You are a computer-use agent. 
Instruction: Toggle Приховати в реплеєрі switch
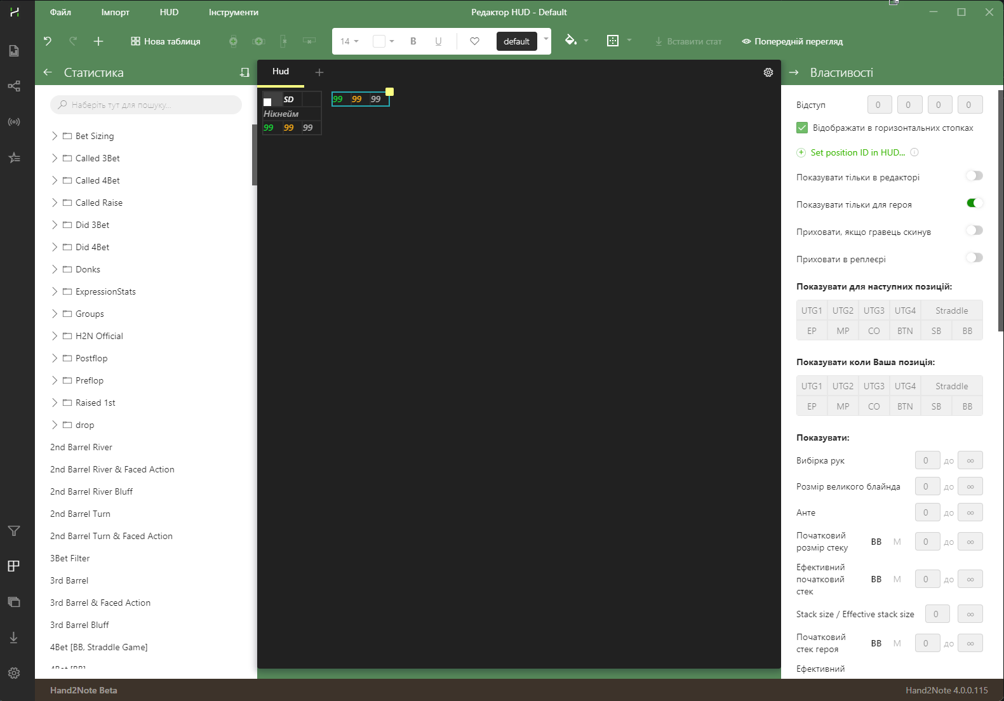pos(974,258)
